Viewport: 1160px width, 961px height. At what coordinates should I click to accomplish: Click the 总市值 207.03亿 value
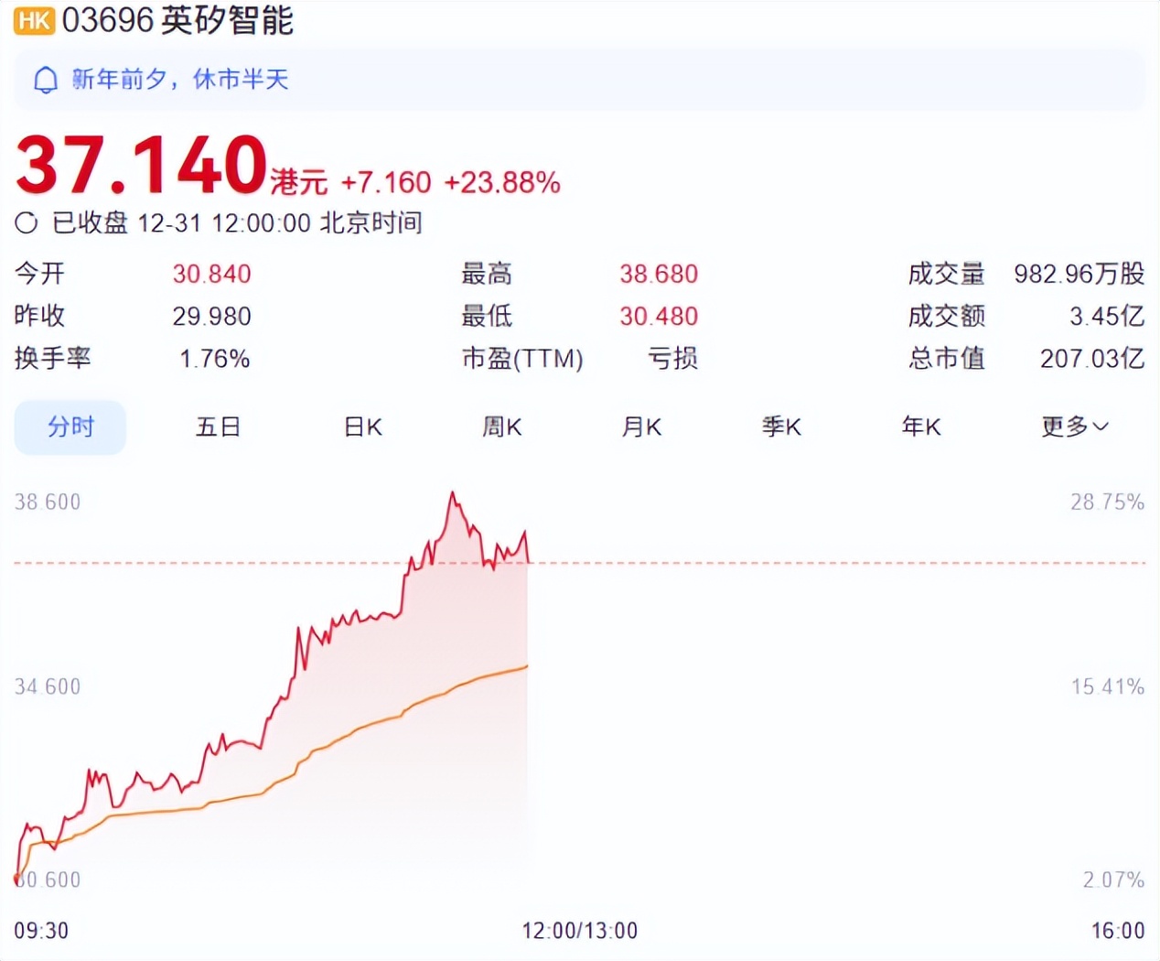1092,358
